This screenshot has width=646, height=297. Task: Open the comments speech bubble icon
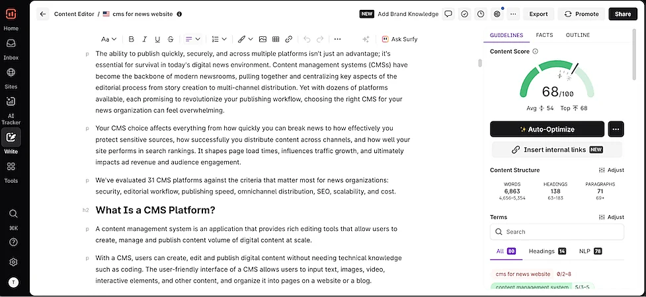[448, 14]
